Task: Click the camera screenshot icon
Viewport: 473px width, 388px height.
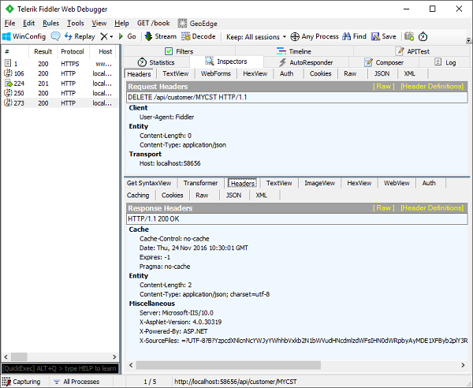Action: tap(409, 36)
